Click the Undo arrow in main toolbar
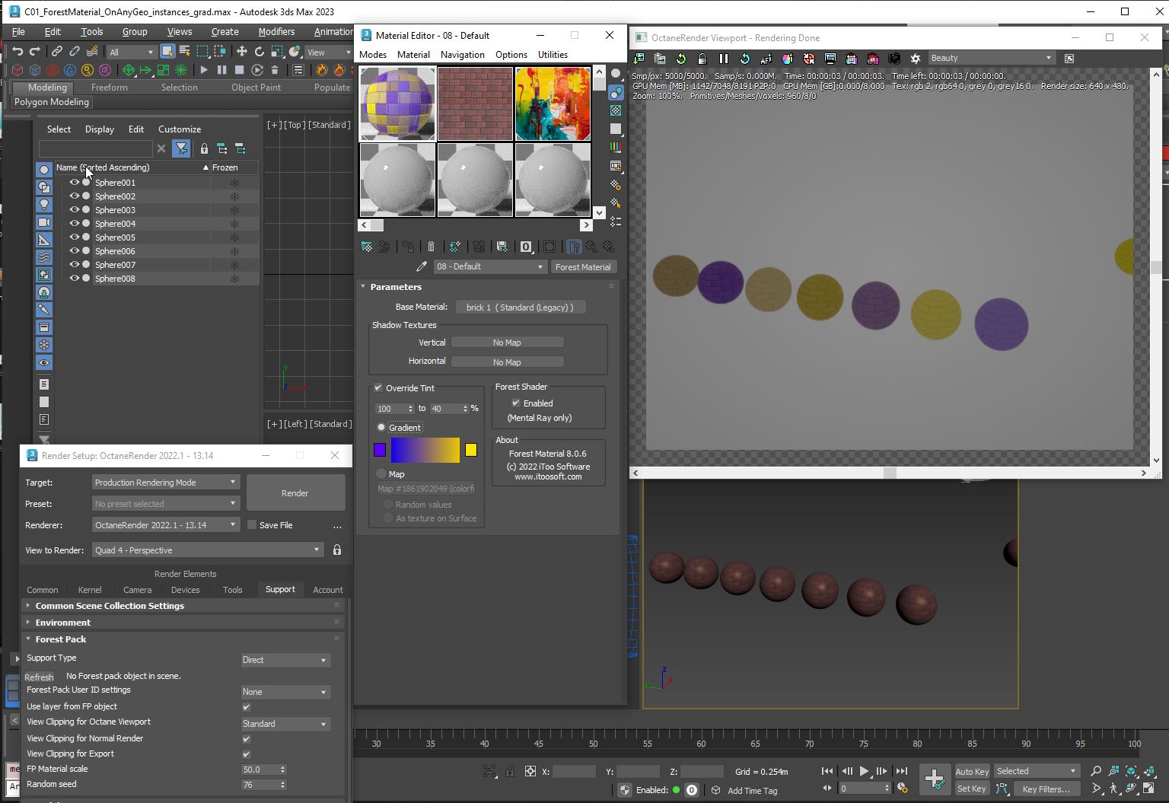The height and width of the screenshot is (803, 1169). 18,52
